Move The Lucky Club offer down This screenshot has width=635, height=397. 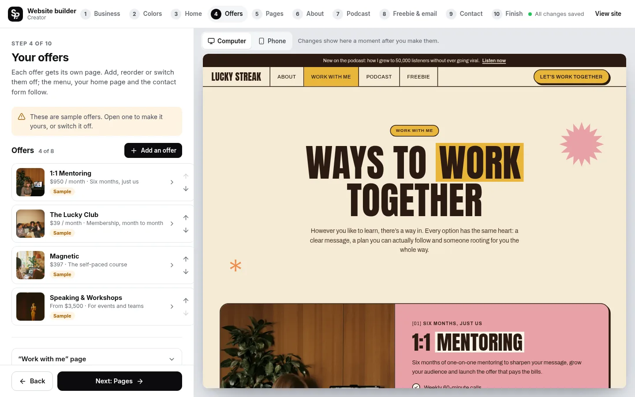pyautogui.click(x=186, y=230)
